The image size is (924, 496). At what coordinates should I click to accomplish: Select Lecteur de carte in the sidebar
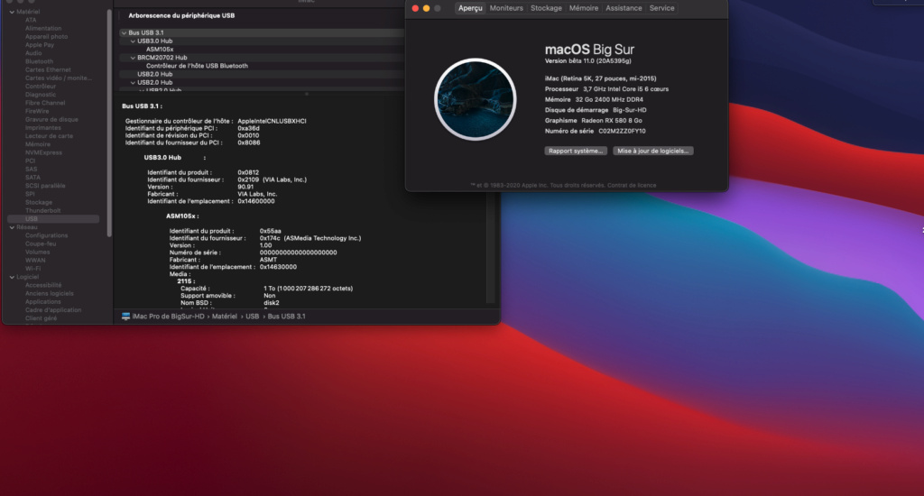(x=49, y=136)
